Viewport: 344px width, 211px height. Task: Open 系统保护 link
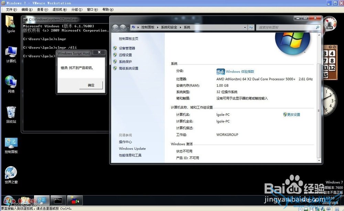click(x=125, y=62)
